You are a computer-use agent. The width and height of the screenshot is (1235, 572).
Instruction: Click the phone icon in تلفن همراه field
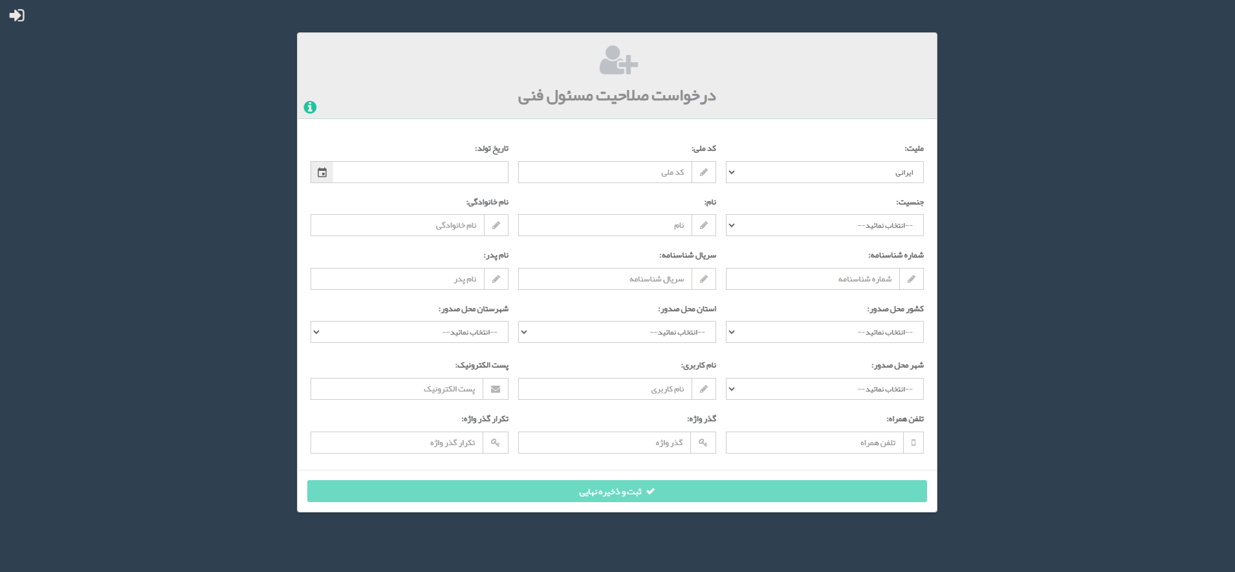[x=913, y=443]
